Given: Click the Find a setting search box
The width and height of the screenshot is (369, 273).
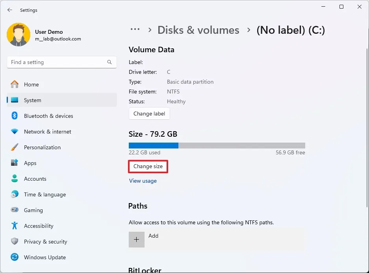Looking at the screenshot, I should click(55, 62).
